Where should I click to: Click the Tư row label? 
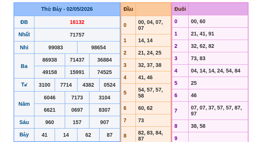pos(24,84)
